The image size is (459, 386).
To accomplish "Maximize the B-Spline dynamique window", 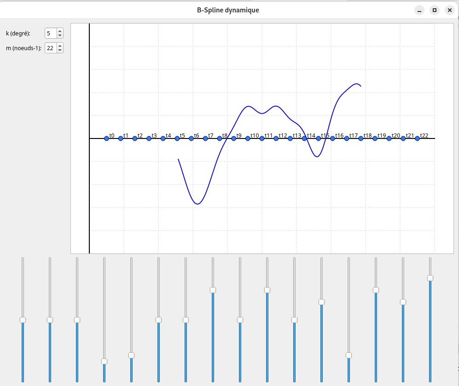I will tap(434, 10).
